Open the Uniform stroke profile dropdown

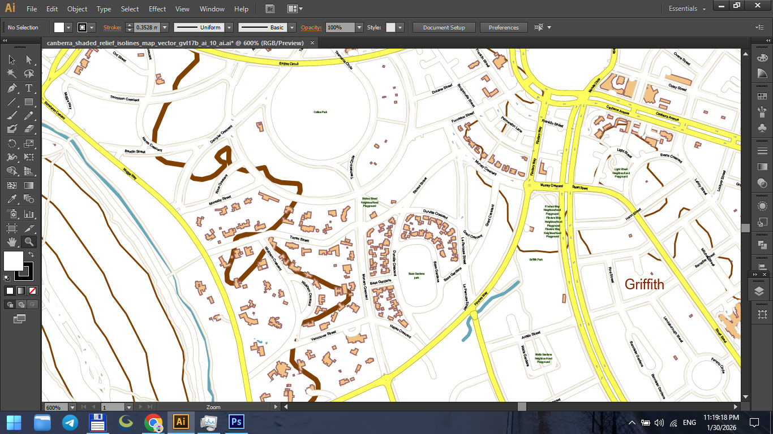pos(229,27)
